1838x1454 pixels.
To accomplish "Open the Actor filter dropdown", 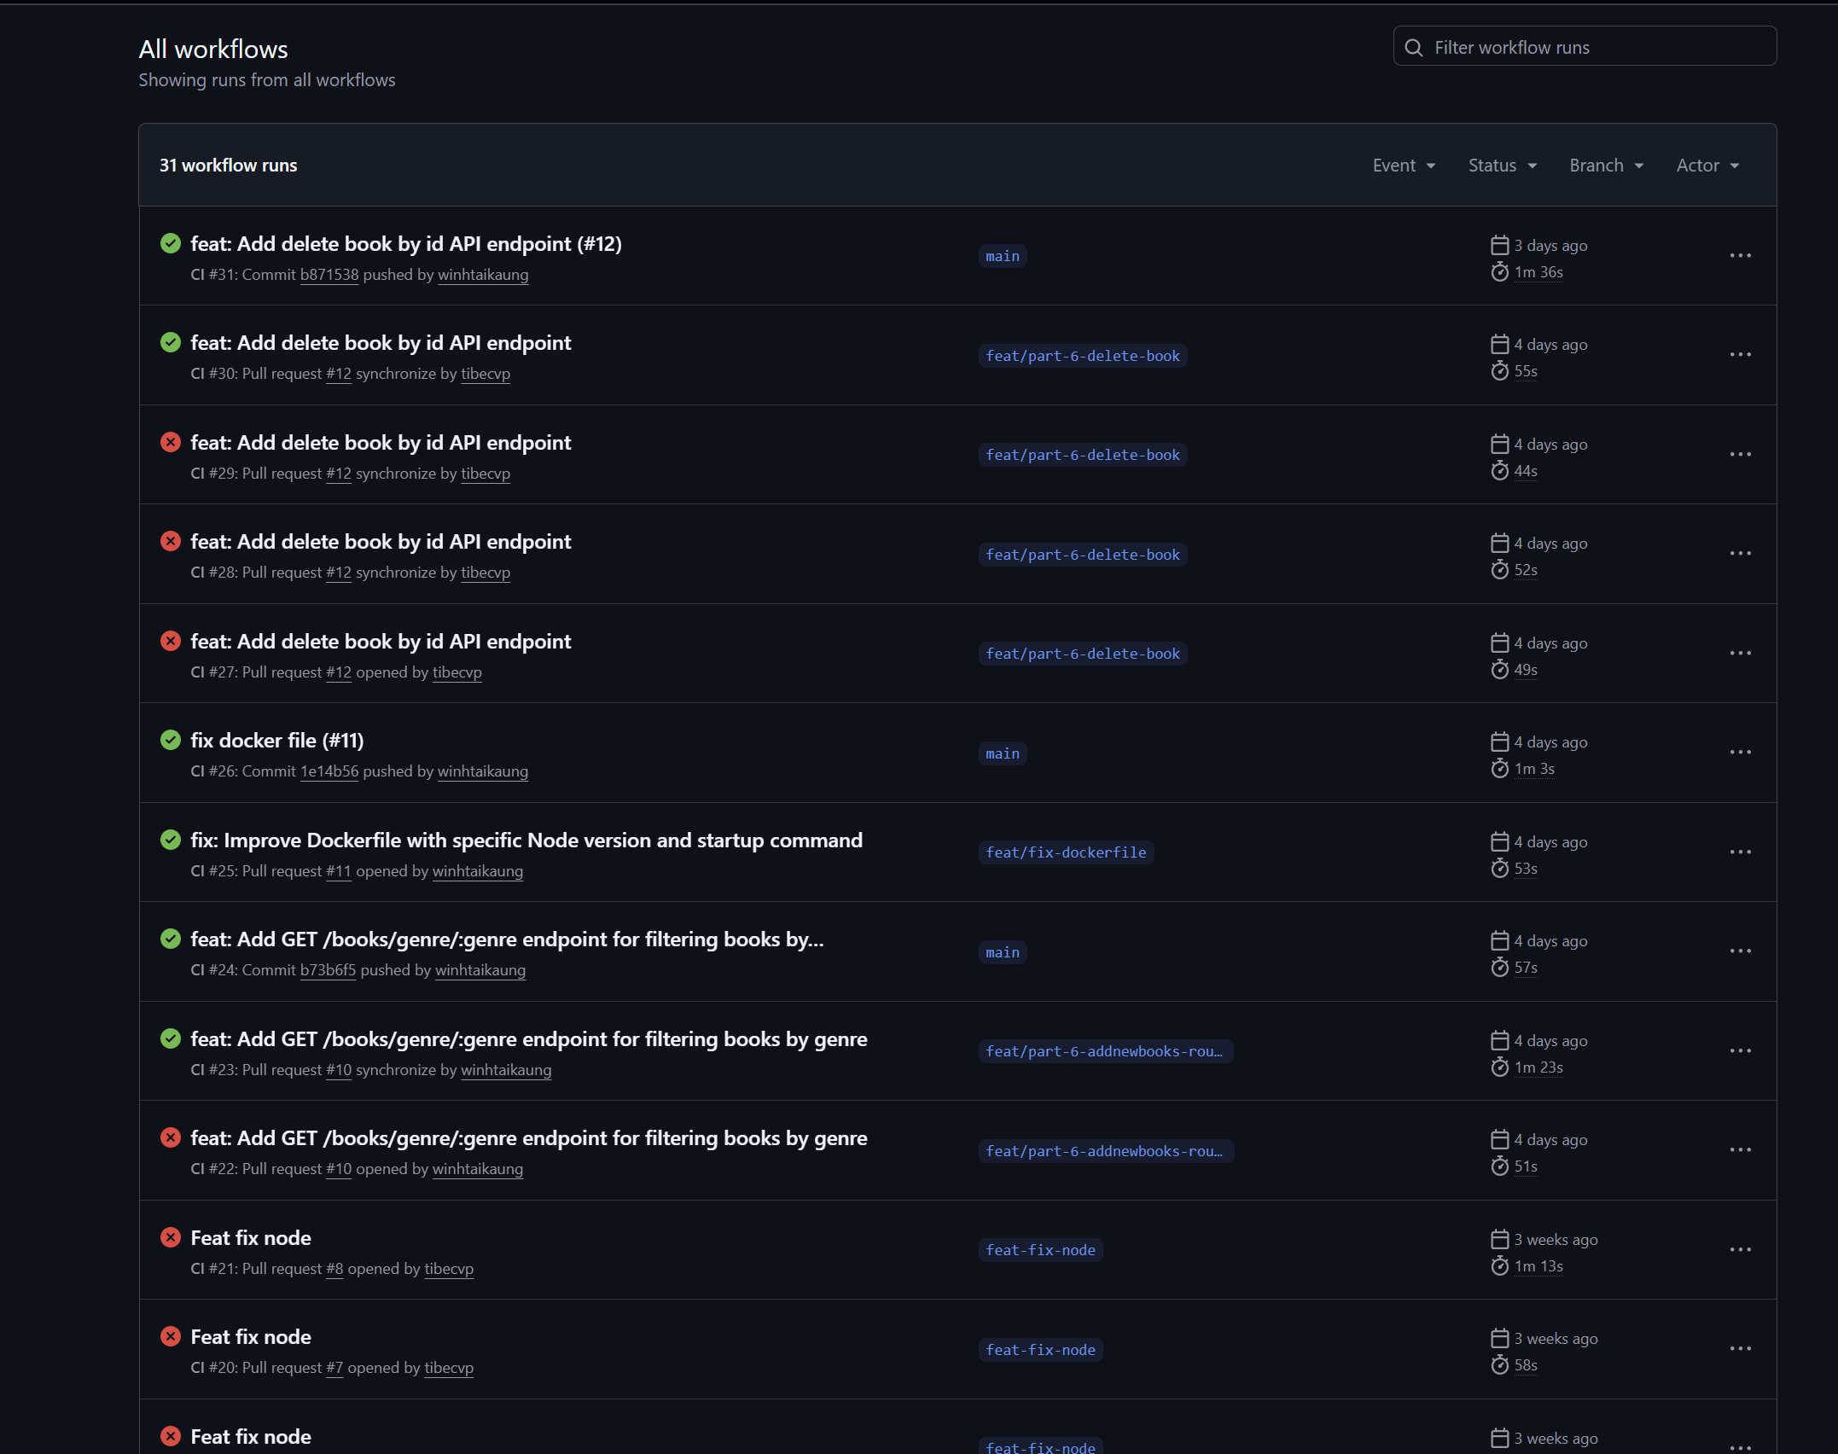I will 1707,166.
